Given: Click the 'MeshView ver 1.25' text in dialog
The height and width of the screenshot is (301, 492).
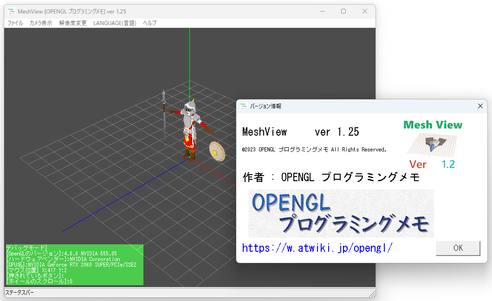Looking at the screenshot, I should [301, 132].
